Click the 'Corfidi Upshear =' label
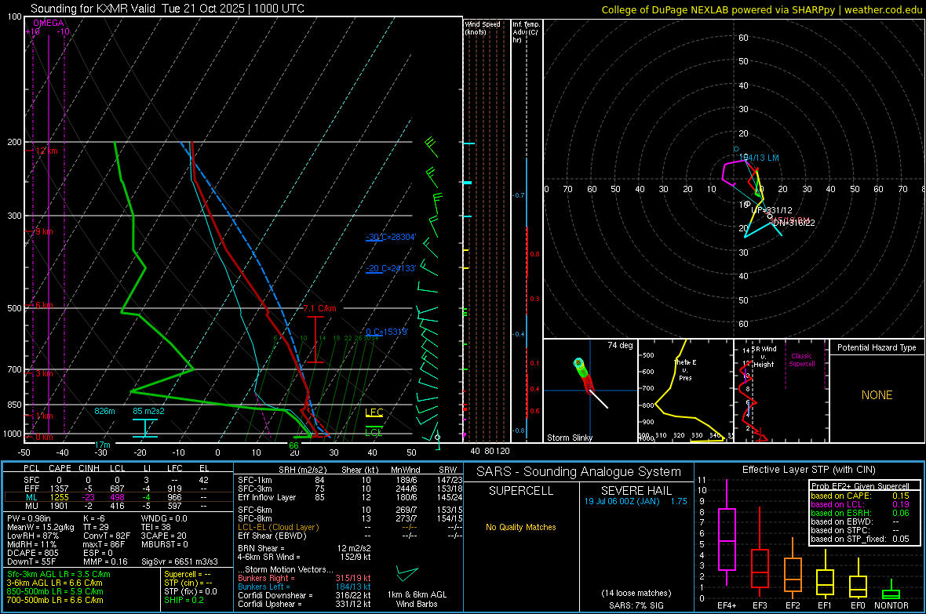Viewport: 926px width, 614px height. pos(269,604)
